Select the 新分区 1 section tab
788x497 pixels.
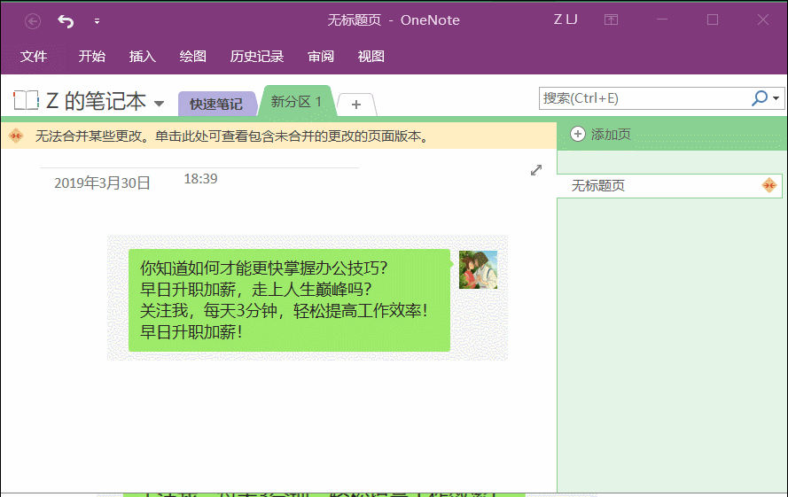coord(296,102)
